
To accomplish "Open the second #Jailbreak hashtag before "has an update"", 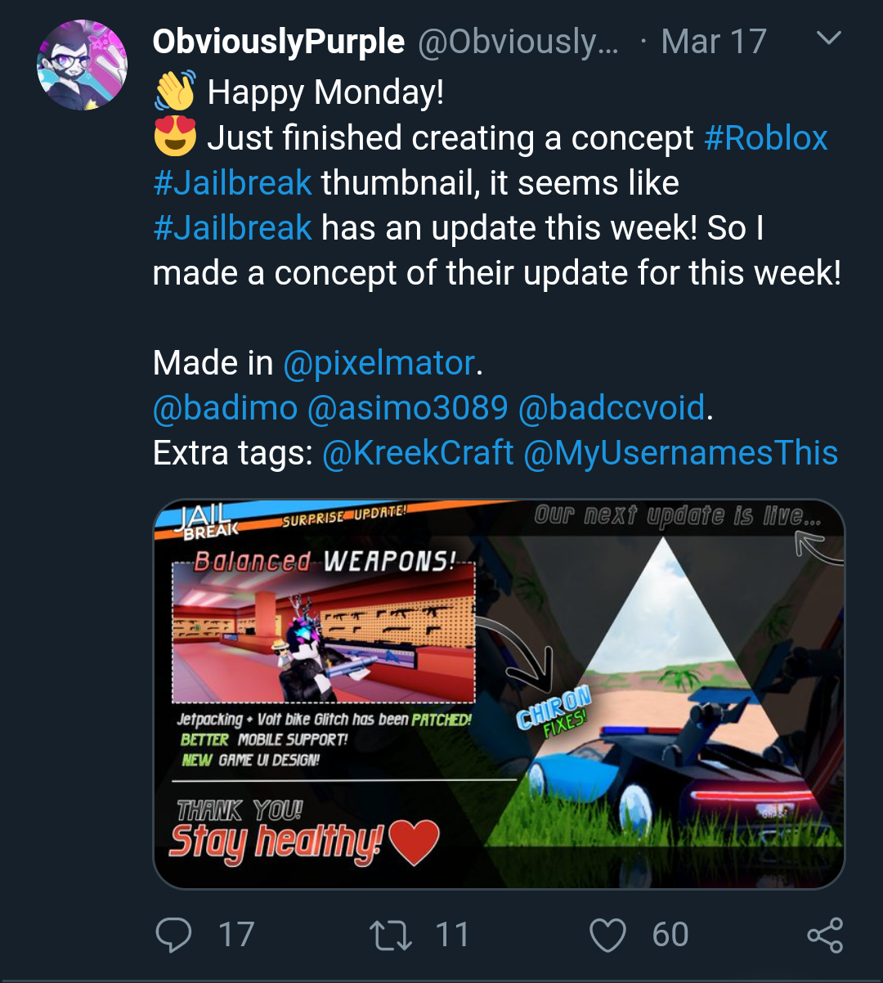I will click(x=232, y=228).
